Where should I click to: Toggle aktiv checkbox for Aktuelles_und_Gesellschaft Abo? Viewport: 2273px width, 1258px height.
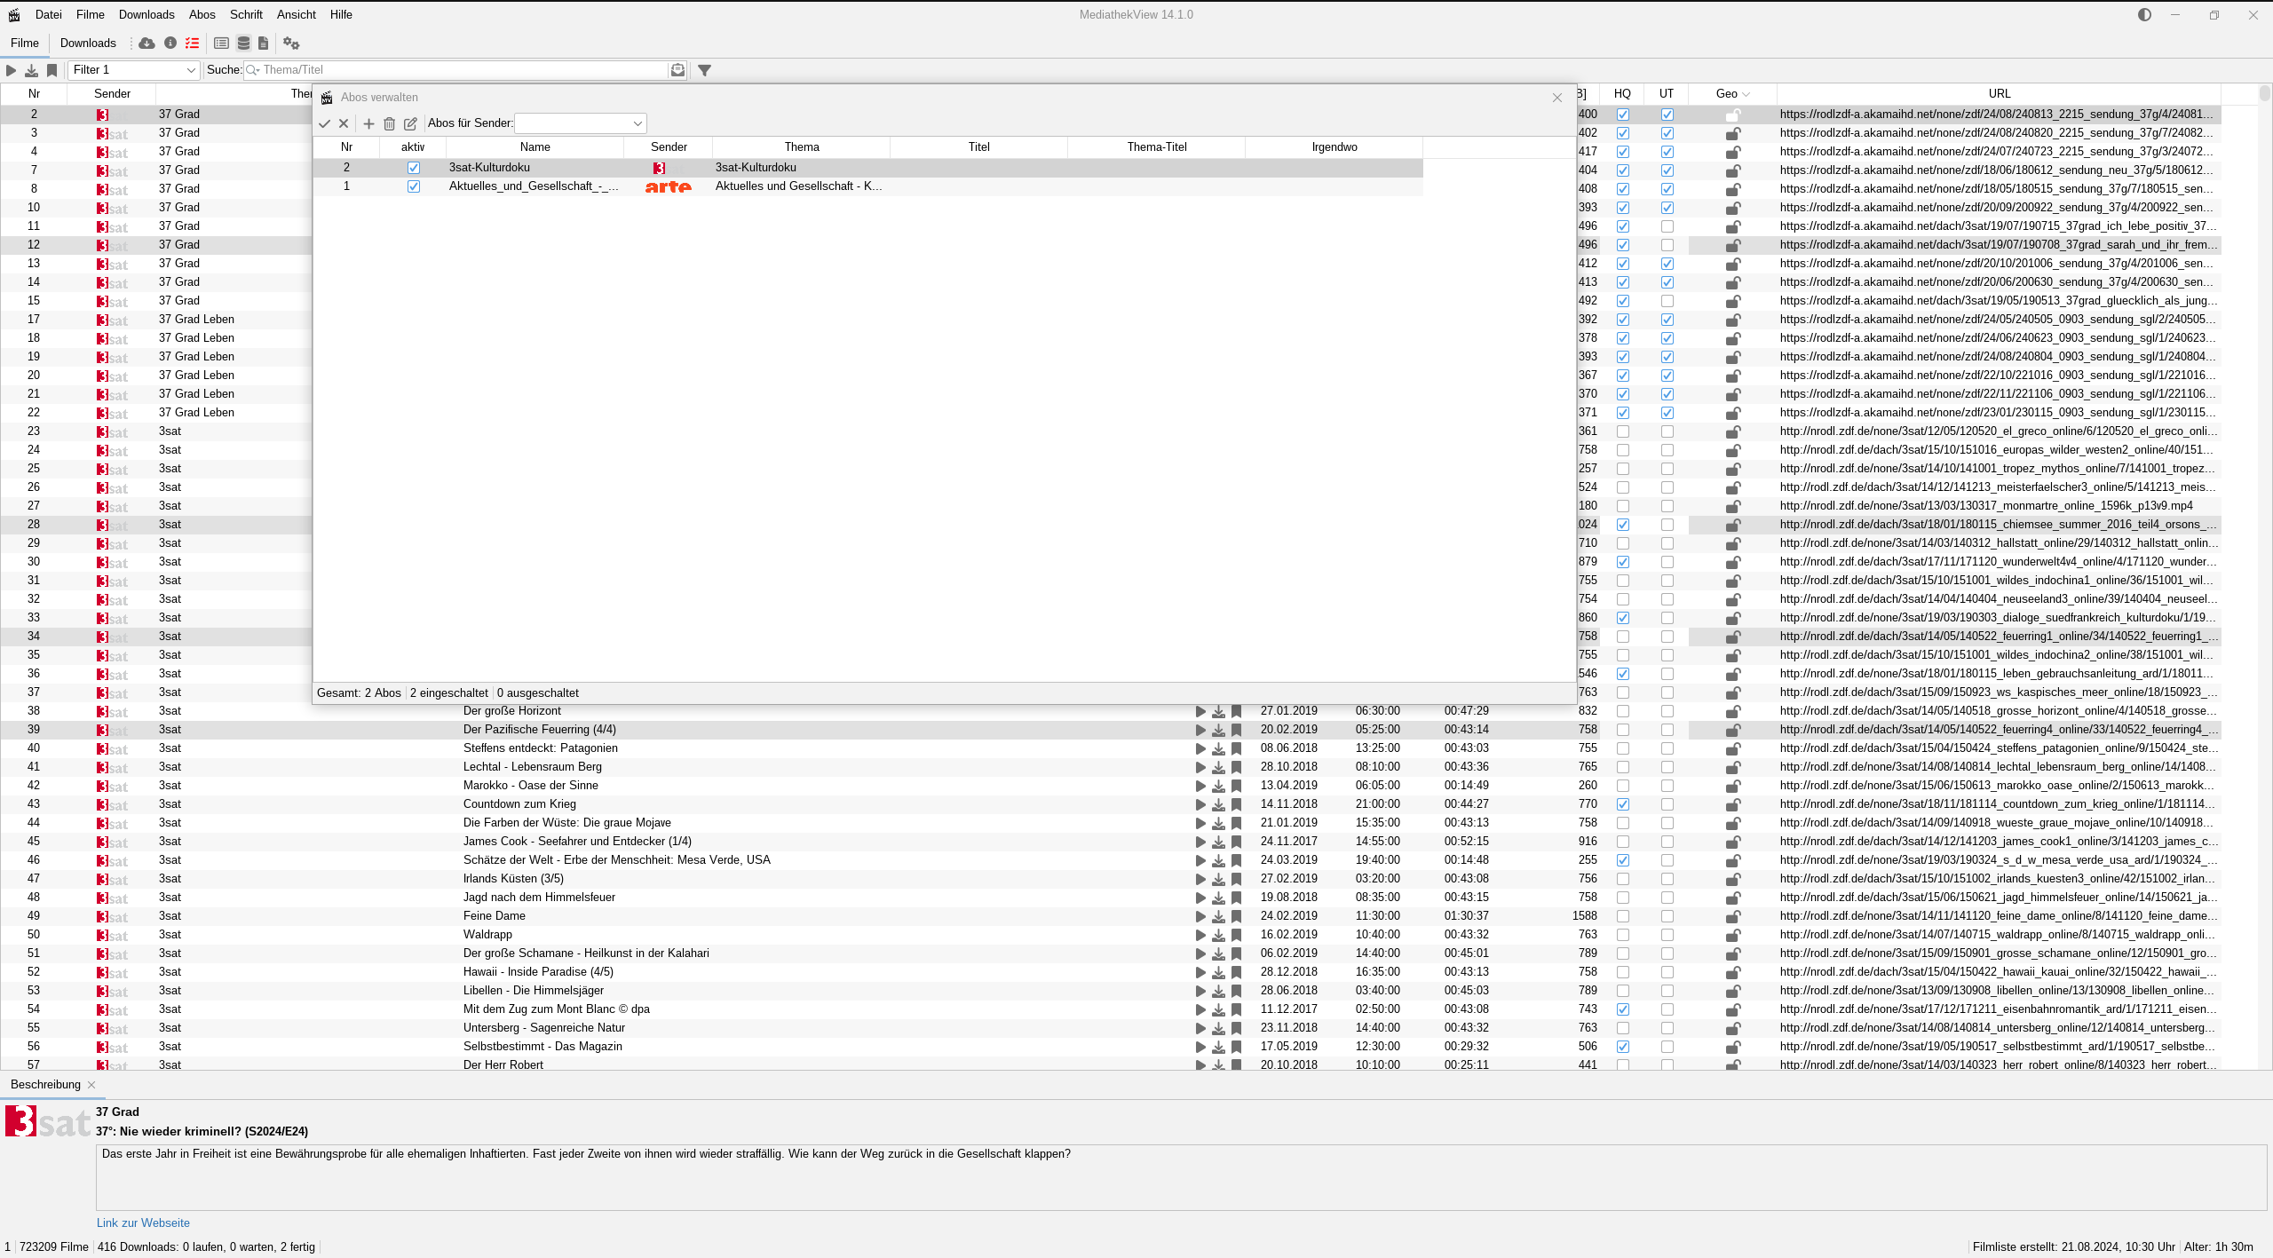tap(413, 186)
